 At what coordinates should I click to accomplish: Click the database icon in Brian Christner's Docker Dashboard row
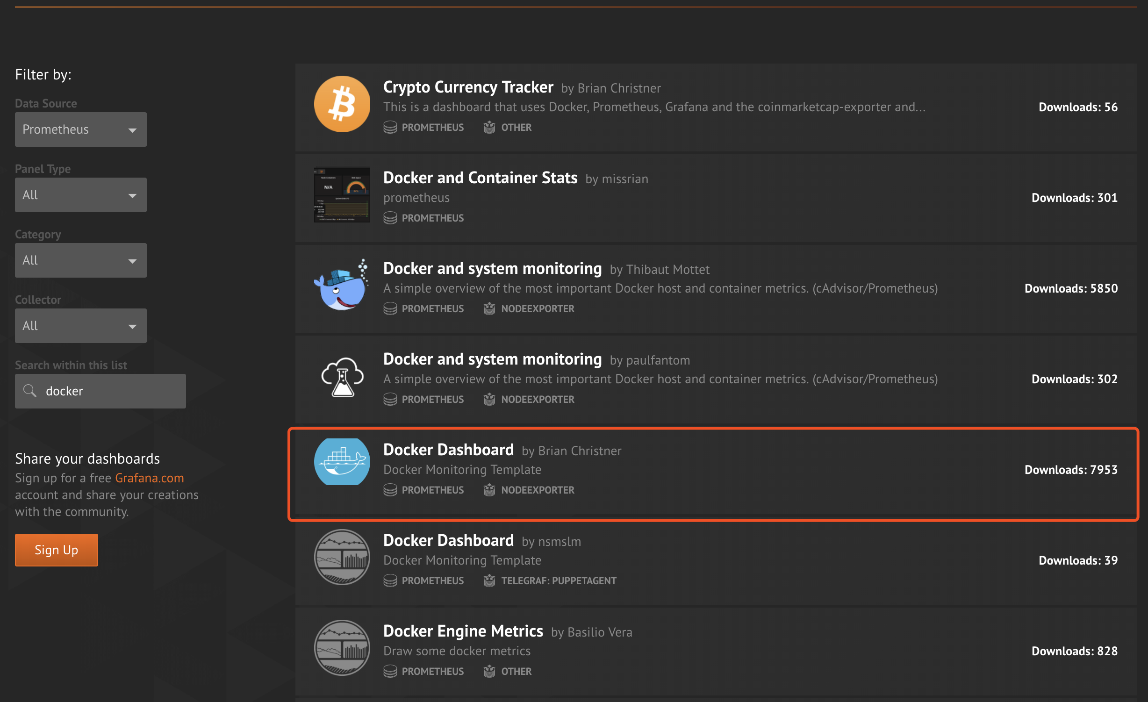tap(390, 490)
